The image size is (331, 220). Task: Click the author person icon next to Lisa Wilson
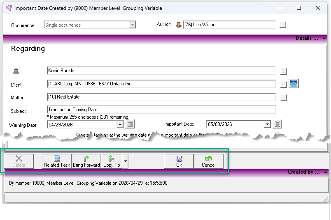coord(179,25)
